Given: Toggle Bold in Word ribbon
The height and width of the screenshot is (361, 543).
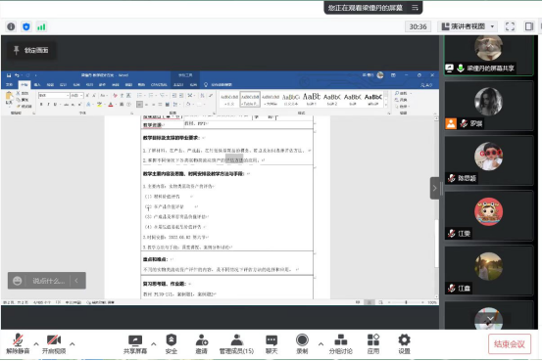Looking at the screenshot, I should tap(41, 104).
